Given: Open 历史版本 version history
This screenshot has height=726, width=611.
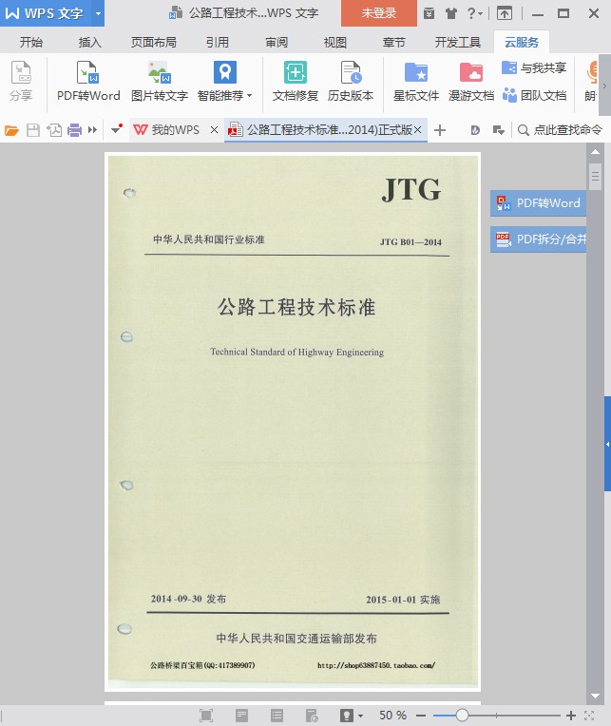Looking at the screenshot, I should [351, 82].
